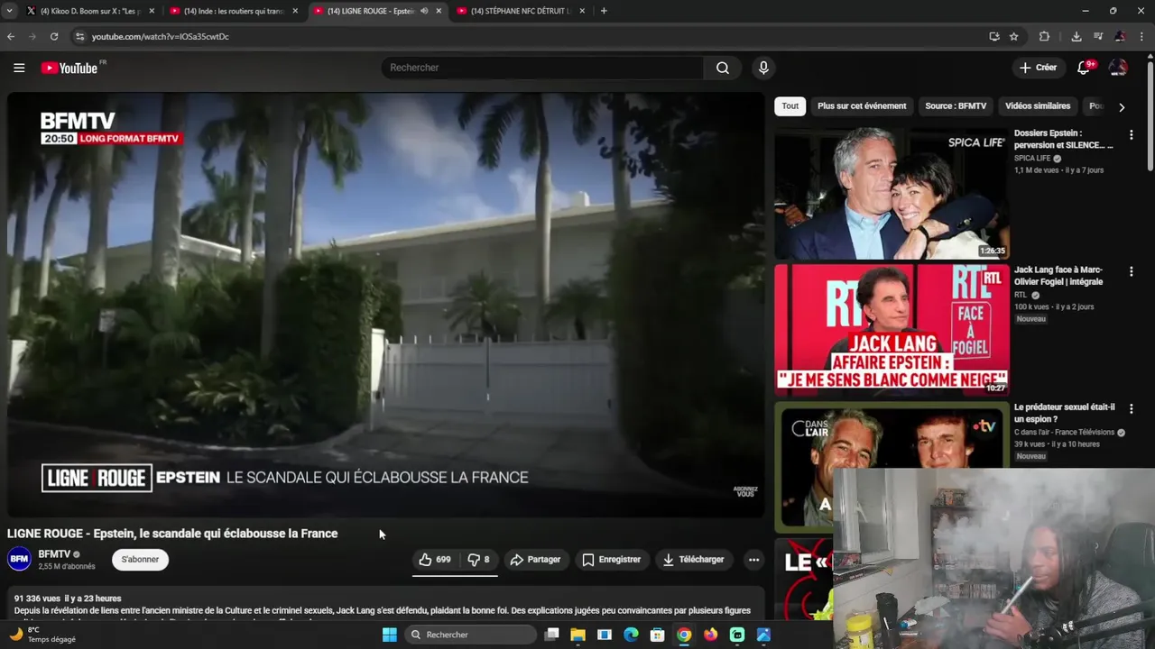Switch to Inde : les routiers tab

233,11
